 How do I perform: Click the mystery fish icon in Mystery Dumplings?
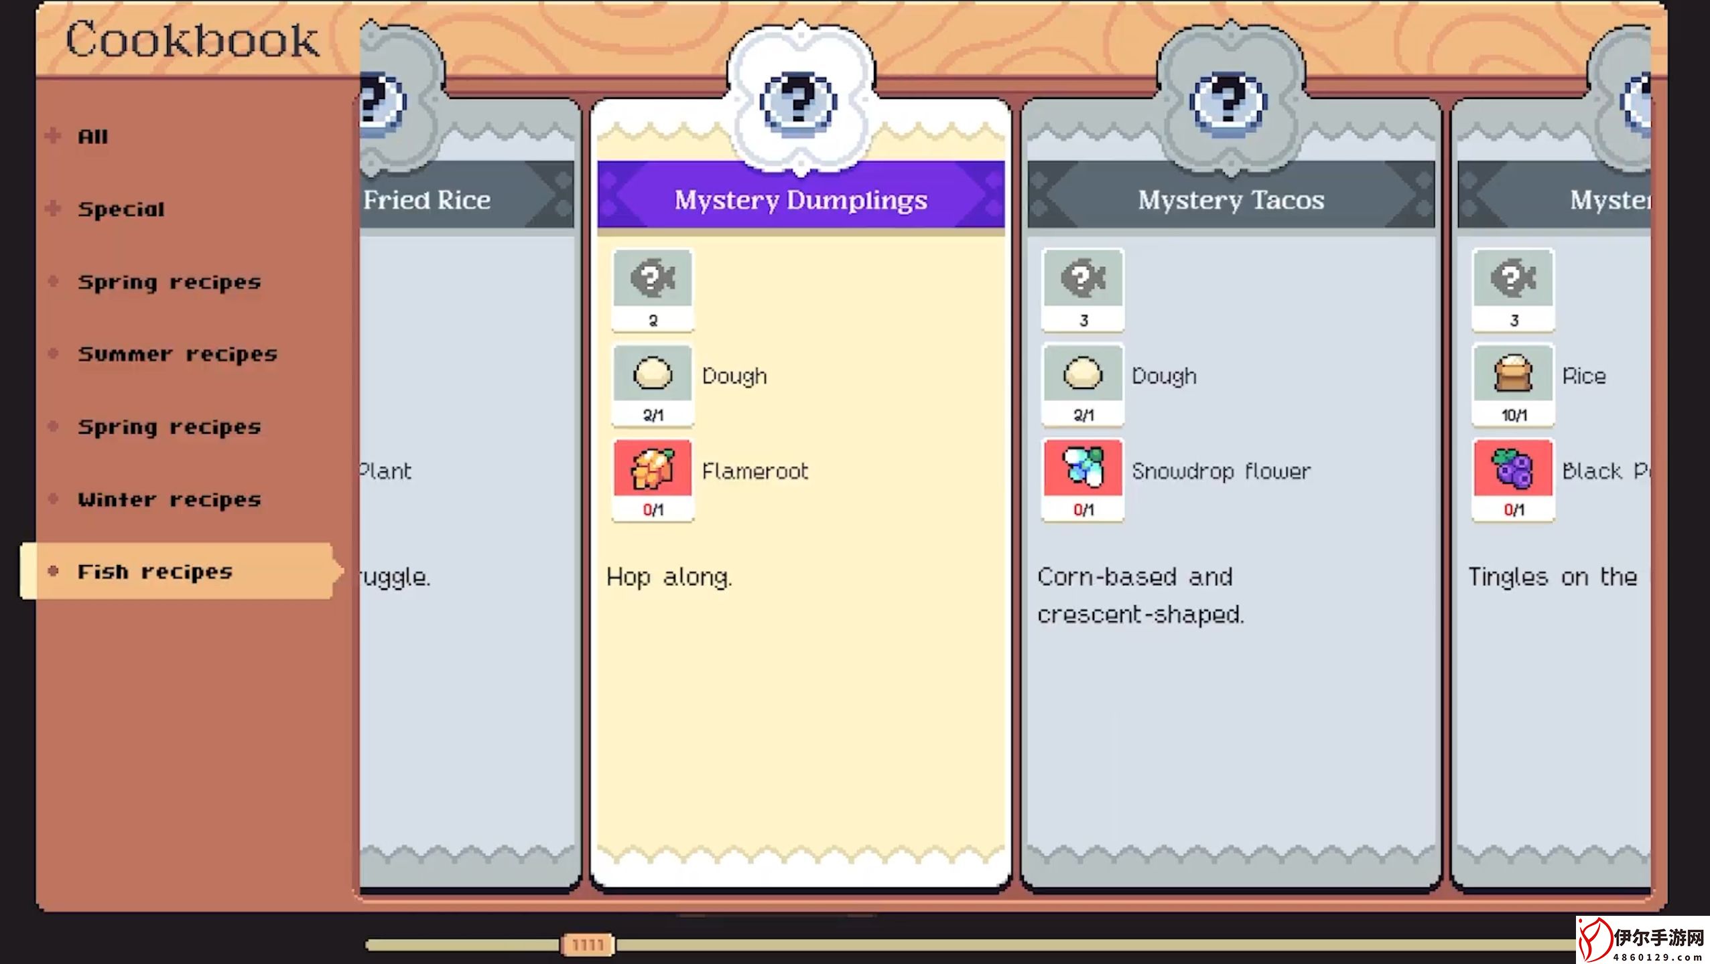coord(654,278)
